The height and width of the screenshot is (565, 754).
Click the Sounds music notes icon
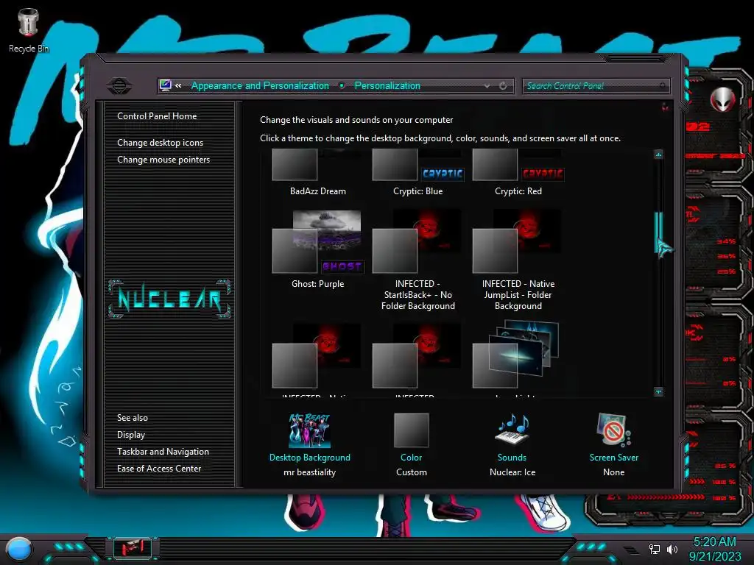click(512, 429)
